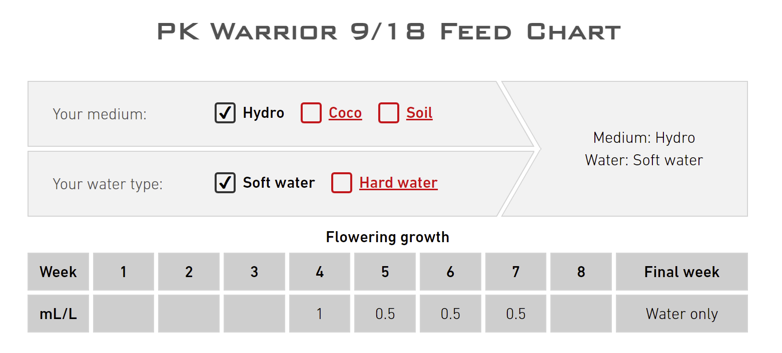Screen dimensions: 782x353
Task: Click the Hard water link
Action: tap(398, 183)
